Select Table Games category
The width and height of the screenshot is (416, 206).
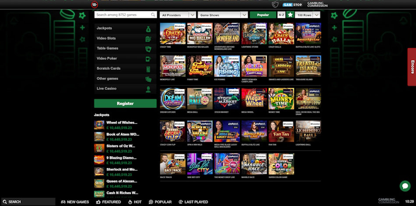point(125,48)
